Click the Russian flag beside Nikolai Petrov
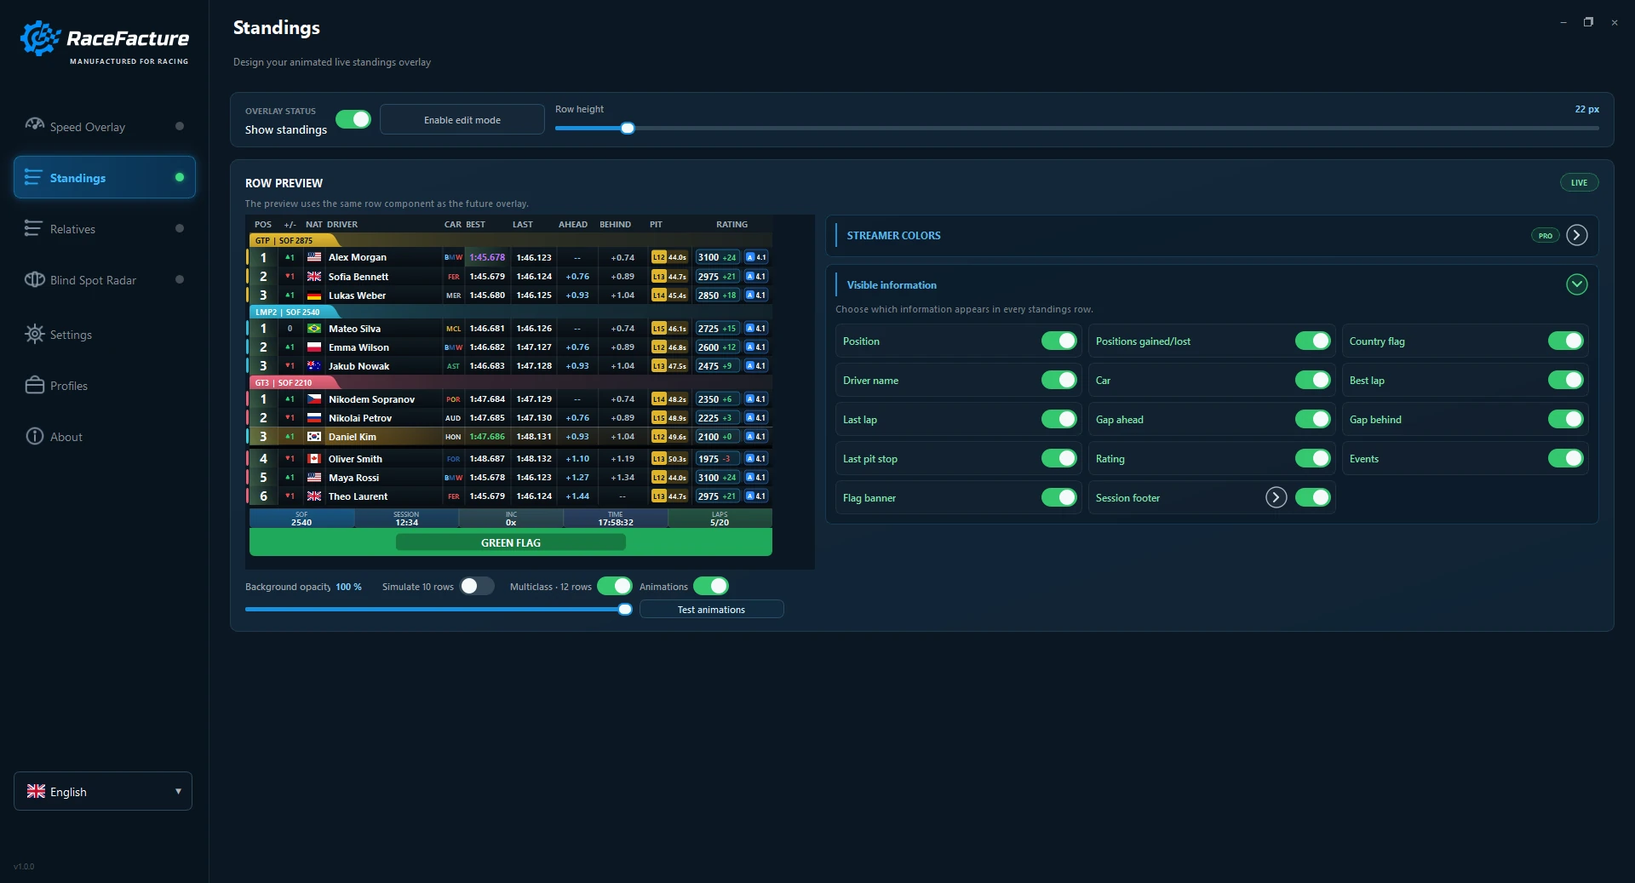This screenshot has height=883, width=1635. click(314, 418)
